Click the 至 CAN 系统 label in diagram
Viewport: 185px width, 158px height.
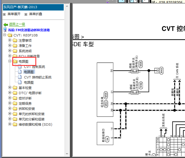pos(177,71)
